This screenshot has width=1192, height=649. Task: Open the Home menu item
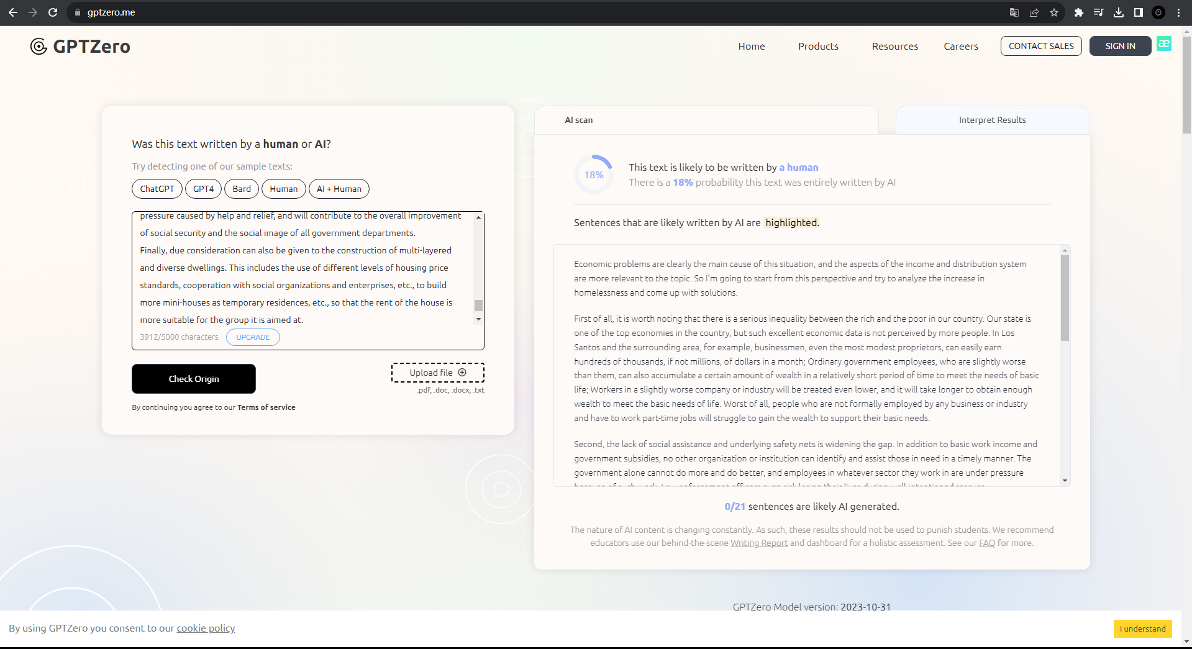(752, 46)
